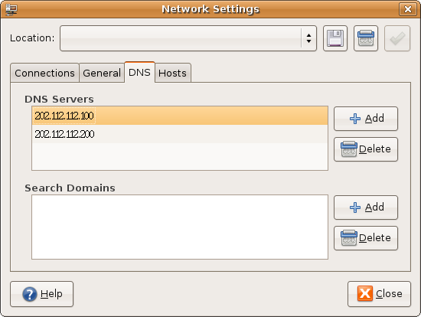Select DNS server 202.112.112.200
Screen dimensions: 421x317
(x=180, y=134)
